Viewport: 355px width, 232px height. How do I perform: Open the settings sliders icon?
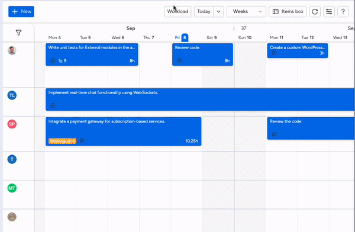click(329, 12)
